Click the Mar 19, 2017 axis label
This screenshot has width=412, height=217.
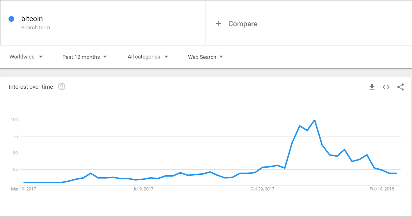pos(23,189)
